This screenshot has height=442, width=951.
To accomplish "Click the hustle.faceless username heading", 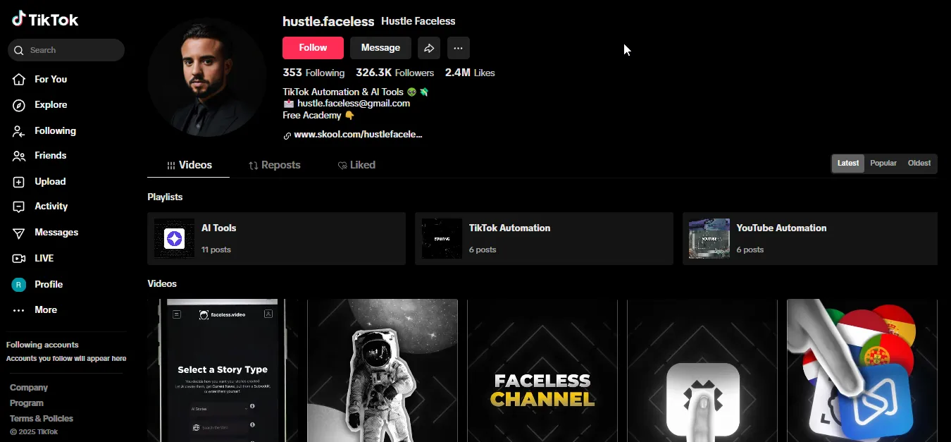I will [x=328, y=21].
